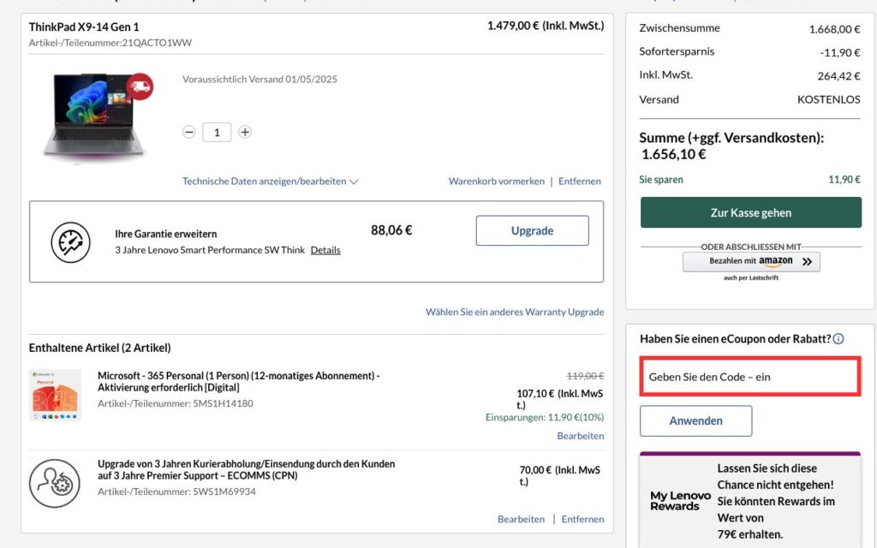The width and height of the screenshot is (877, 548).
Task: Edit Microsoft 365 item via Bearbeiten
Action: click(580, 436)
